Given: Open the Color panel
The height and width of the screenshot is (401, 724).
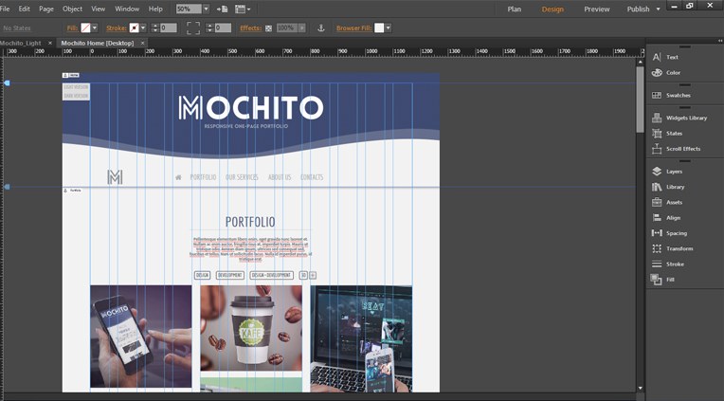Looking at the screenshot, I should (672, 72).
